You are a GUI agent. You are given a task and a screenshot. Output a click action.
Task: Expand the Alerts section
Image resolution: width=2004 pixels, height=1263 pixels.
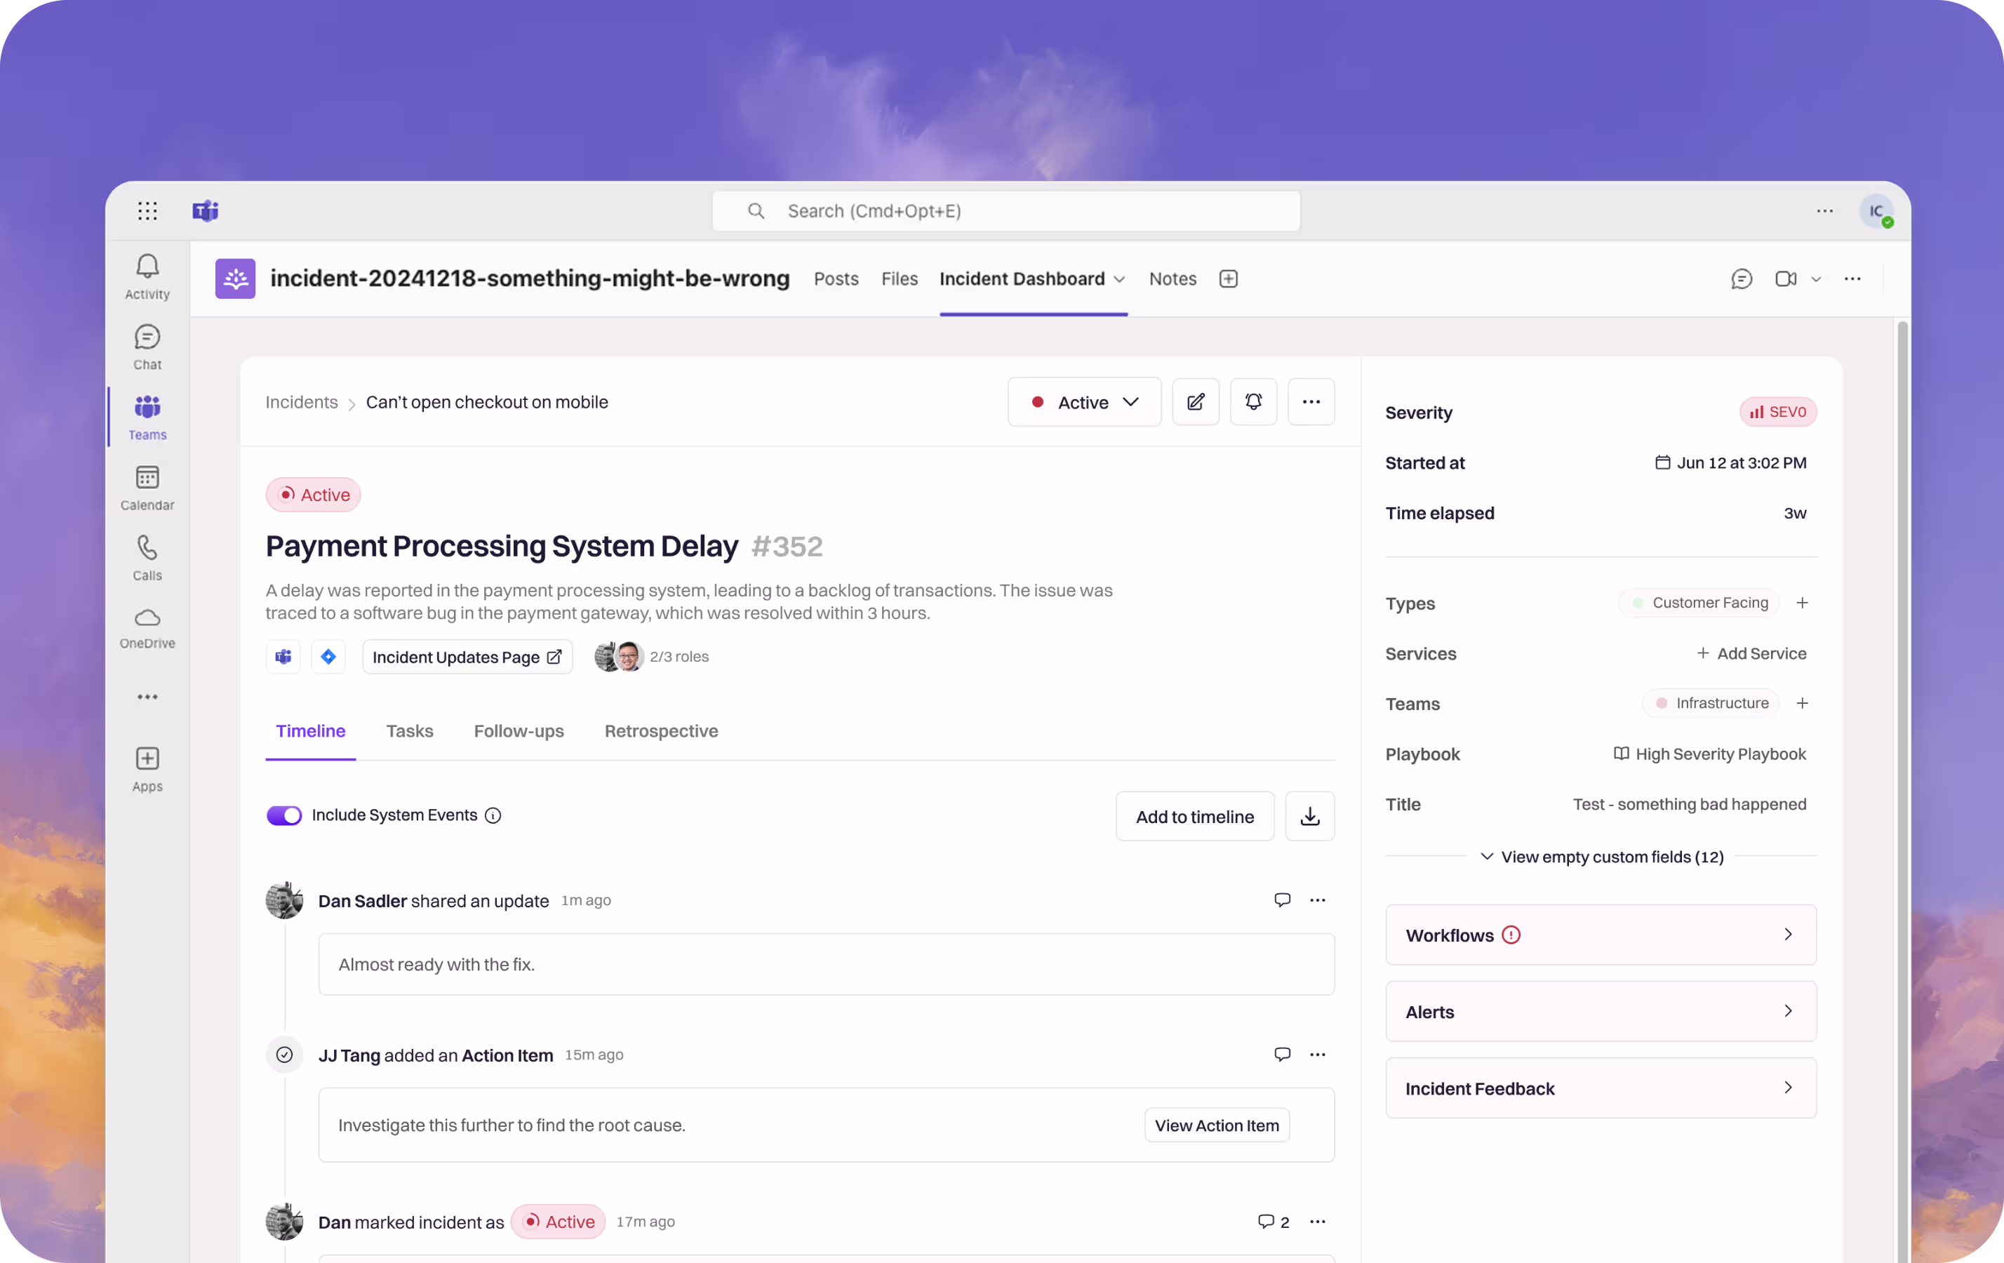pos(1601,1012)
